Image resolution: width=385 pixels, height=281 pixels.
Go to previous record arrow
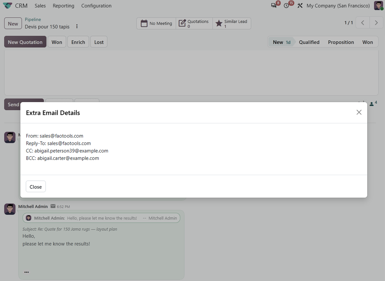[363, 23]
